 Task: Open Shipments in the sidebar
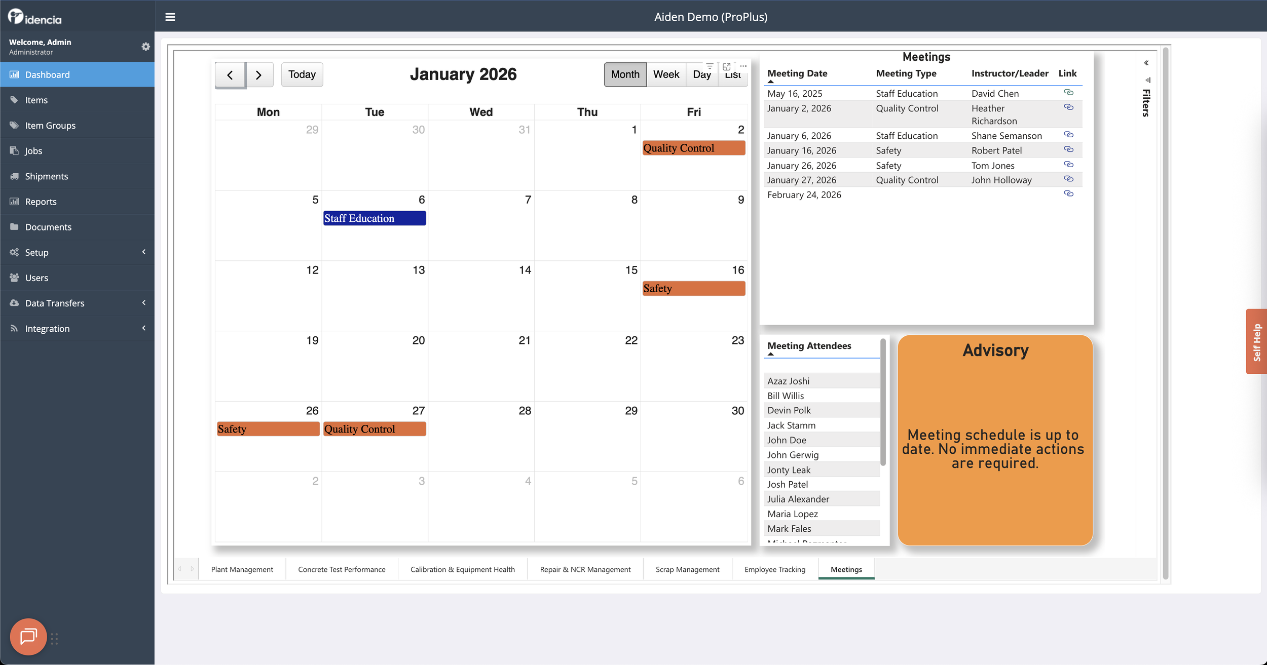coord(47,176)
